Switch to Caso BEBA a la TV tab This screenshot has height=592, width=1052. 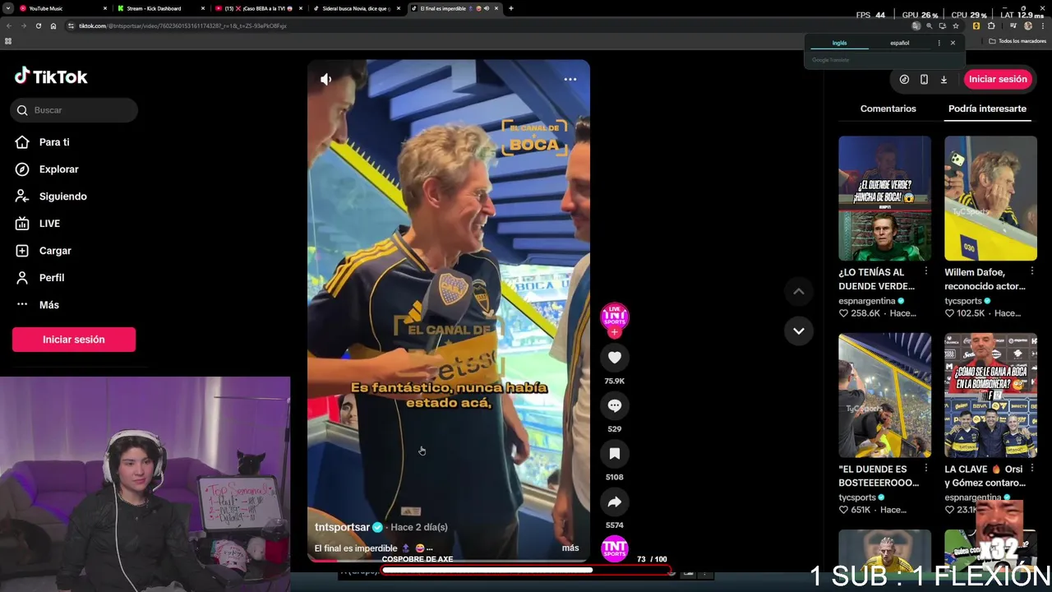tap(258, 8)
